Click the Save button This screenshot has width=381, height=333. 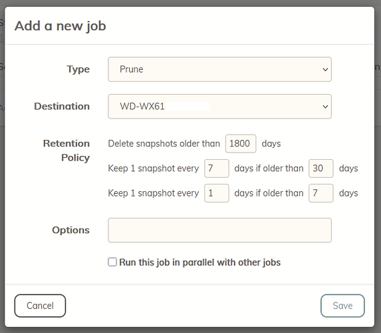pyautogui.click(x=342, y=306)
